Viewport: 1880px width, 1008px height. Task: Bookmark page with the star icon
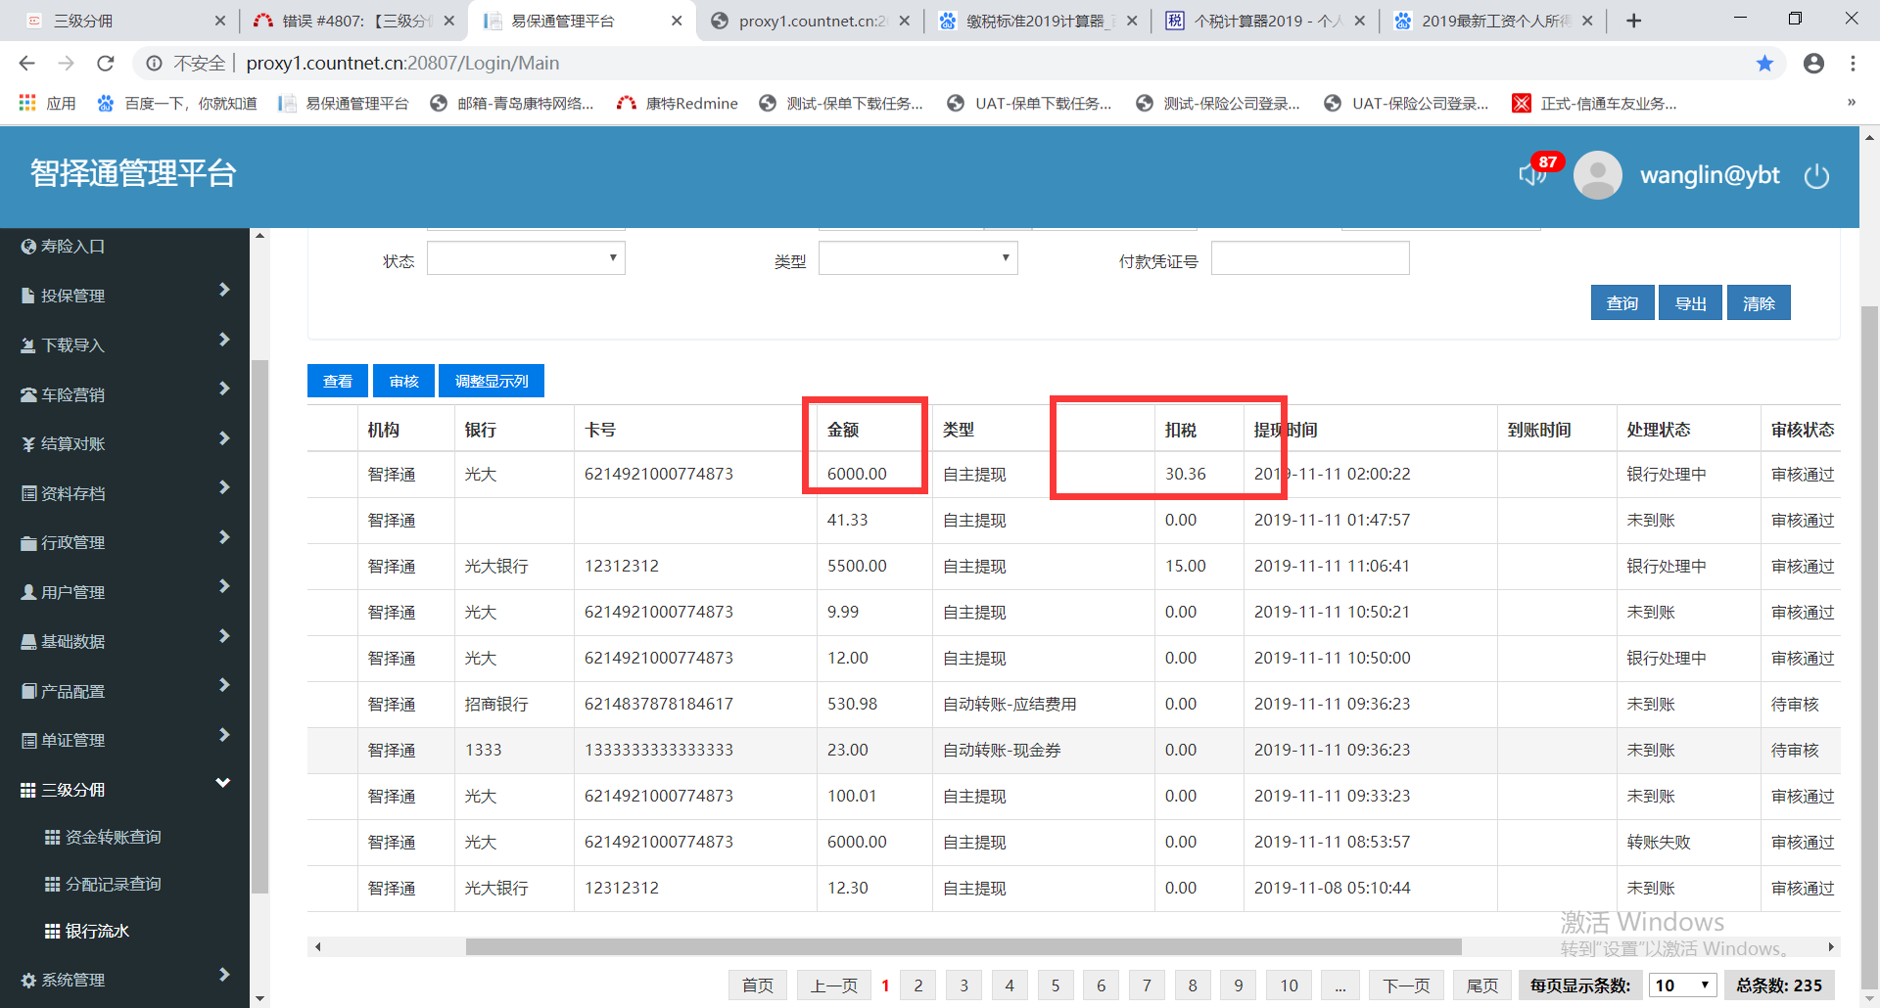click(x=1764, y=64)
